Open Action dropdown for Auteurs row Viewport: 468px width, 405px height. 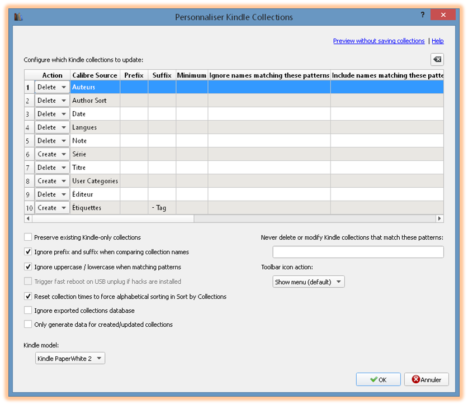52,87
